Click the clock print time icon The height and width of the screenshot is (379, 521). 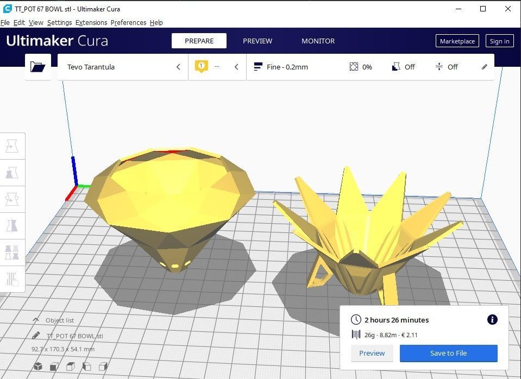[356, 319]
